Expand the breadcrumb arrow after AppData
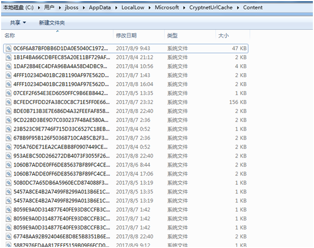 [116, 8]
